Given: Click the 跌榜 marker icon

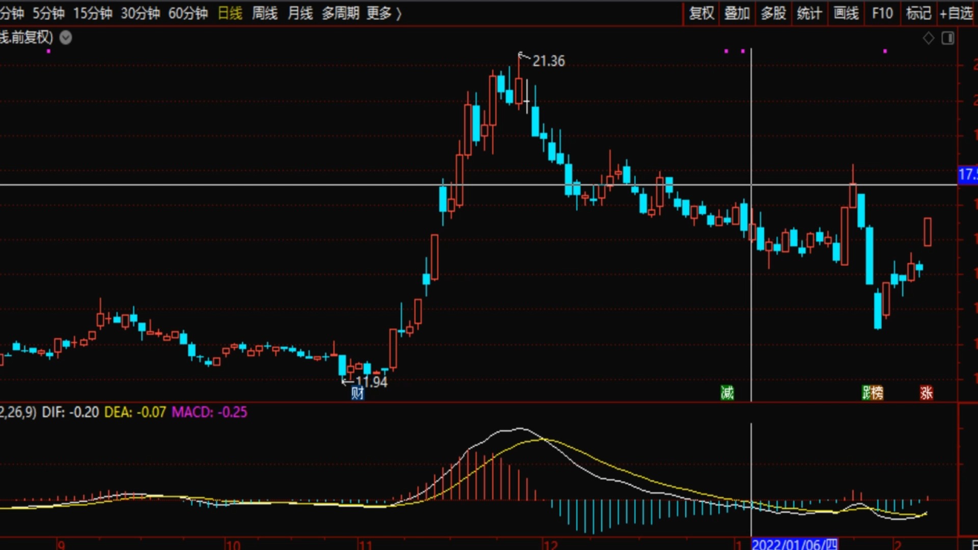Looking at the screenshot, I should tap(873, 393).
